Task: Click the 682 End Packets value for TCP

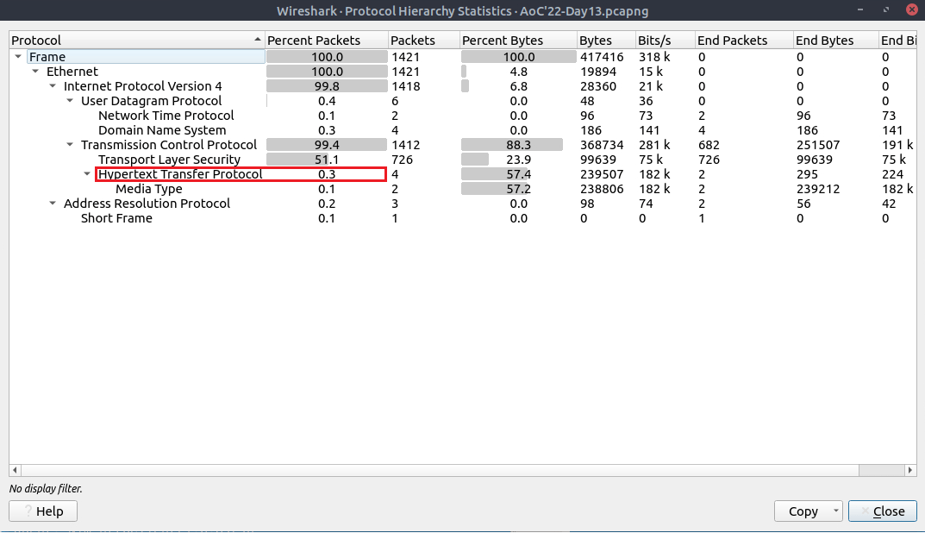Action: point(709,145)
